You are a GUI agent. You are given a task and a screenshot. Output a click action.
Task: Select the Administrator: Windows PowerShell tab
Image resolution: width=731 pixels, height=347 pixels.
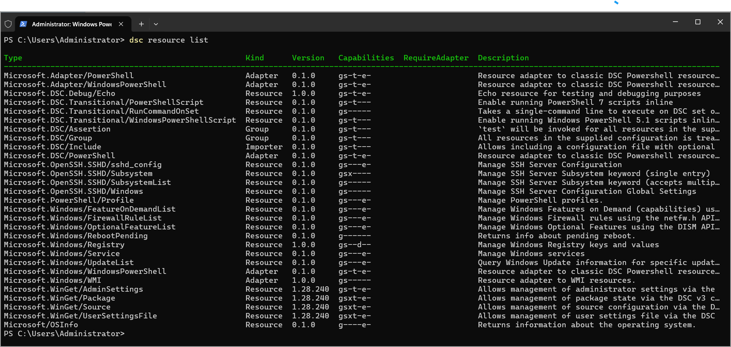73,24
